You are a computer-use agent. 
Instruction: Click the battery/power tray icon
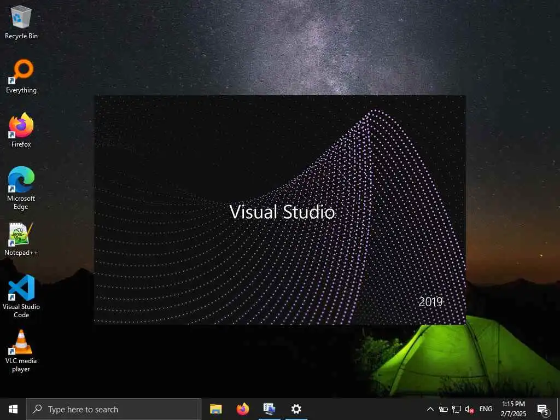(x=443, y=409)
